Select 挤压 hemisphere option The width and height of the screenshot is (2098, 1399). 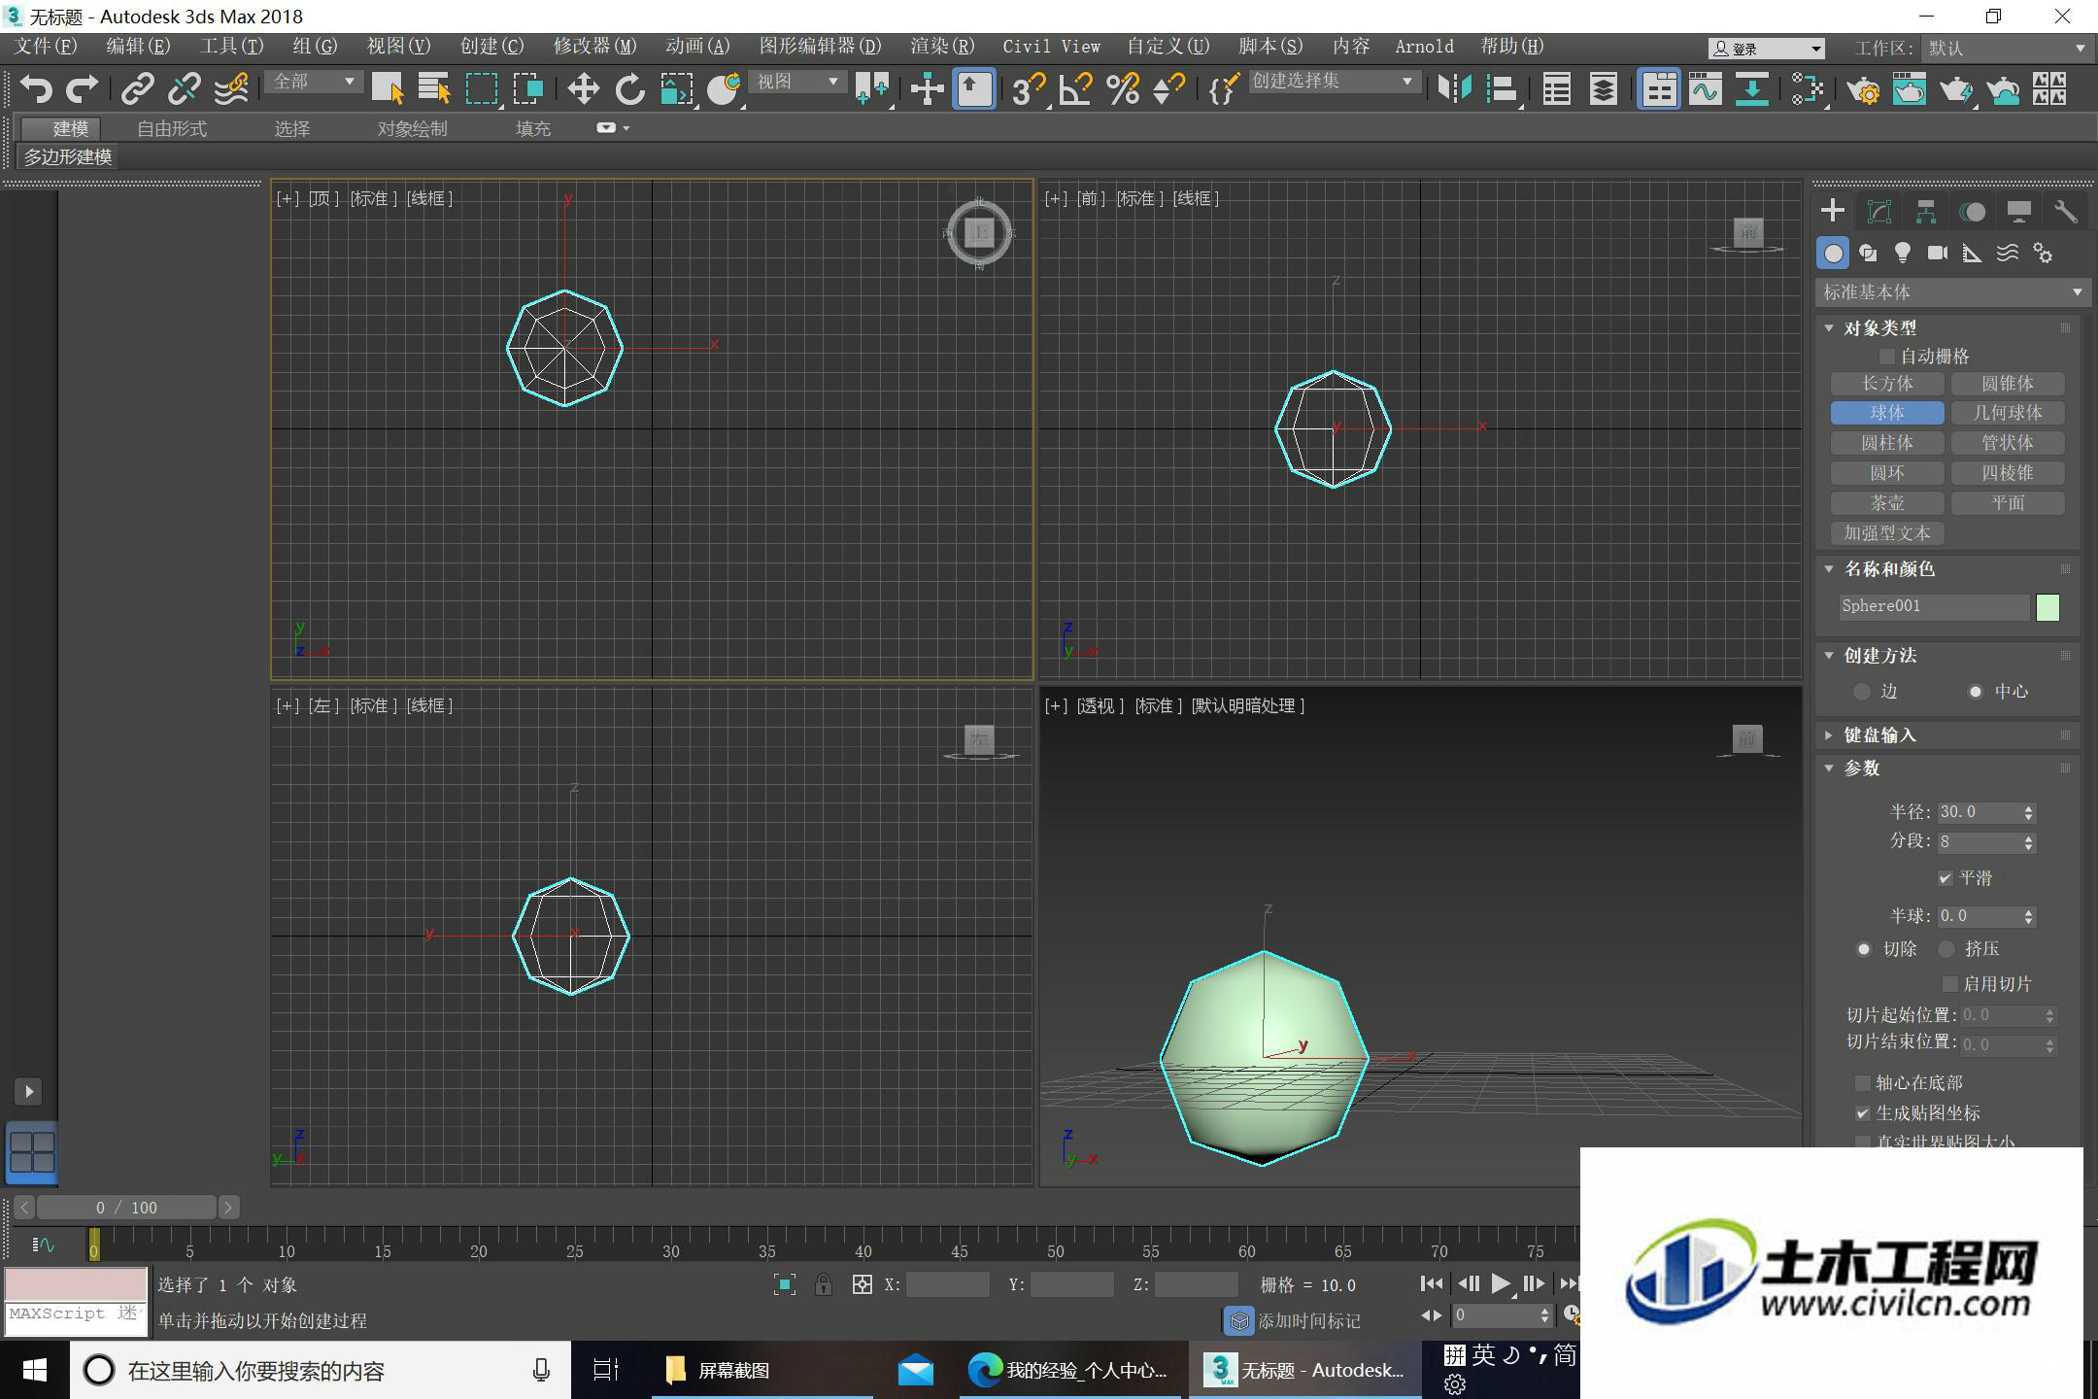[1946, 949]
